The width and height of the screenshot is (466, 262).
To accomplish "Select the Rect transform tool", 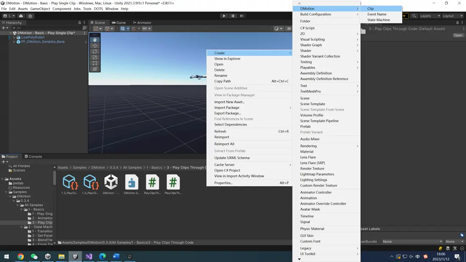I will pyautogui.click(x=95, y=63).
